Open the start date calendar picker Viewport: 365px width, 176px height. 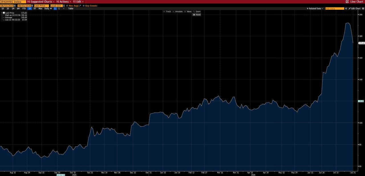(15, 6)
